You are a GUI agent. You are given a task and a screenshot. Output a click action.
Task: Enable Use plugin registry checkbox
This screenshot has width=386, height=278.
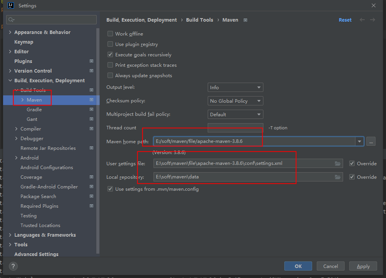tap(110, 44)
